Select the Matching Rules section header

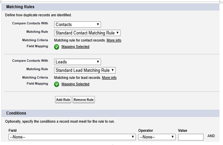pos(111,7)
